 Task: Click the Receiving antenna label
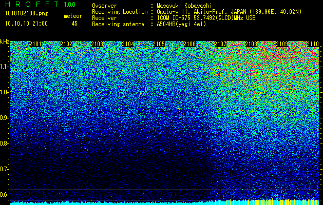tap(118, 24)
